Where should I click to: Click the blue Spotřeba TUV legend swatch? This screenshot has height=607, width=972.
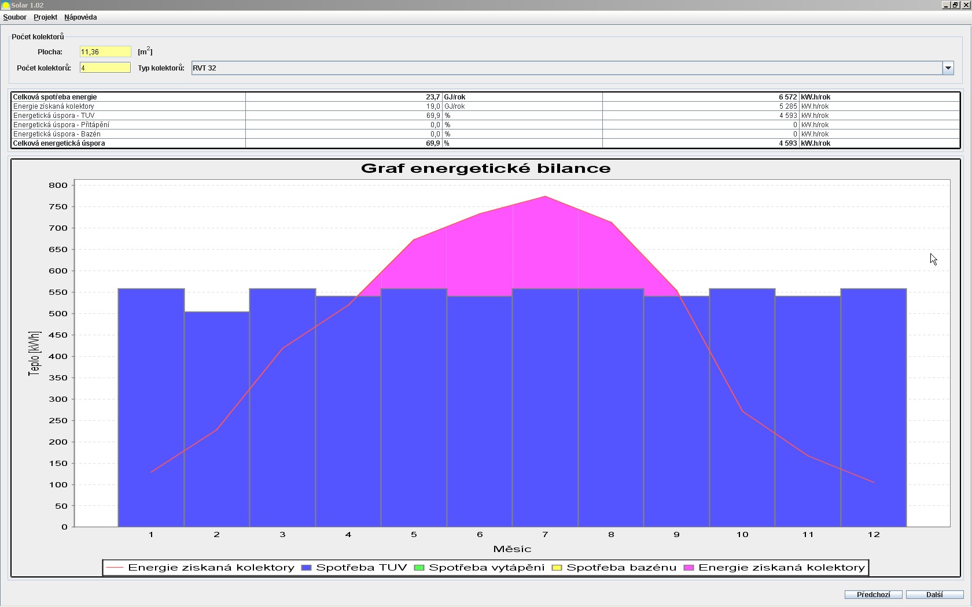(307, 568)
